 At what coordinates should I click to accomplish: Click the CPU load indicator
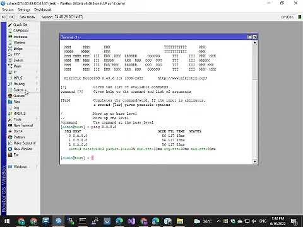tap(287, 17)
